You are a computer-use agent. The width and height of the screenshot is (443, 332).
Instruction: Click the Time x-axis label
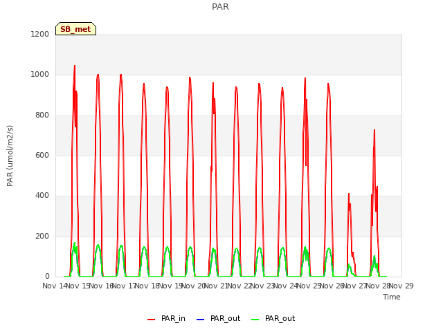coord(392,297)
